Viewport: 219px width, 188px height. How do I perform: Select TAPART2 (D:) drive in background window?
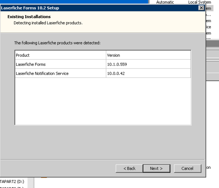point(12,181)
